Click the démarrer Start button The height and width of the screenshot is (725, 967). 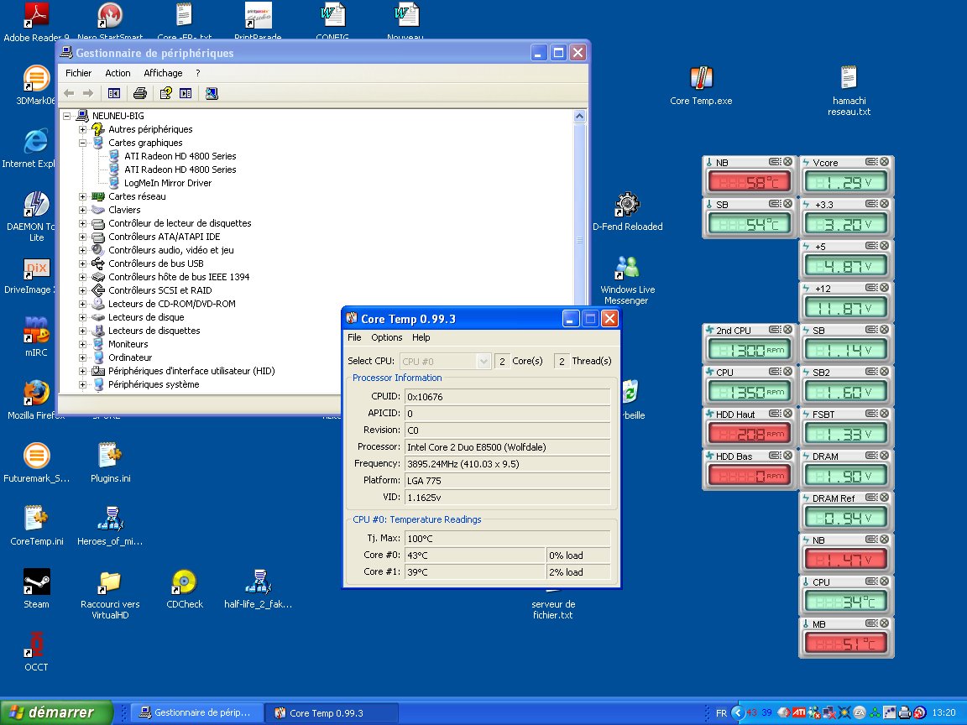click(x=57, y=712)
